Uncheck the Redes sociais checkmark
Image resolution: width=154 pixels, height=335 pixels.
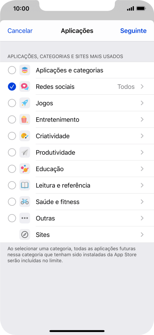click(12, 87)
